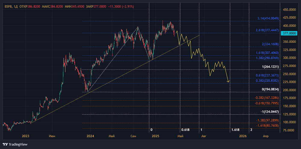Click price axis label 400.0000
301x149 pixels.
point(290,25)
